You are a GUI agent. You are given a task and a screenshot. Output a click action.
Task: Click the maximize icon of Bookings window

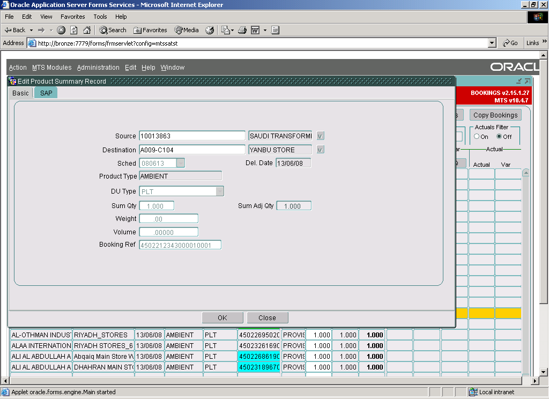click(528, 81)
